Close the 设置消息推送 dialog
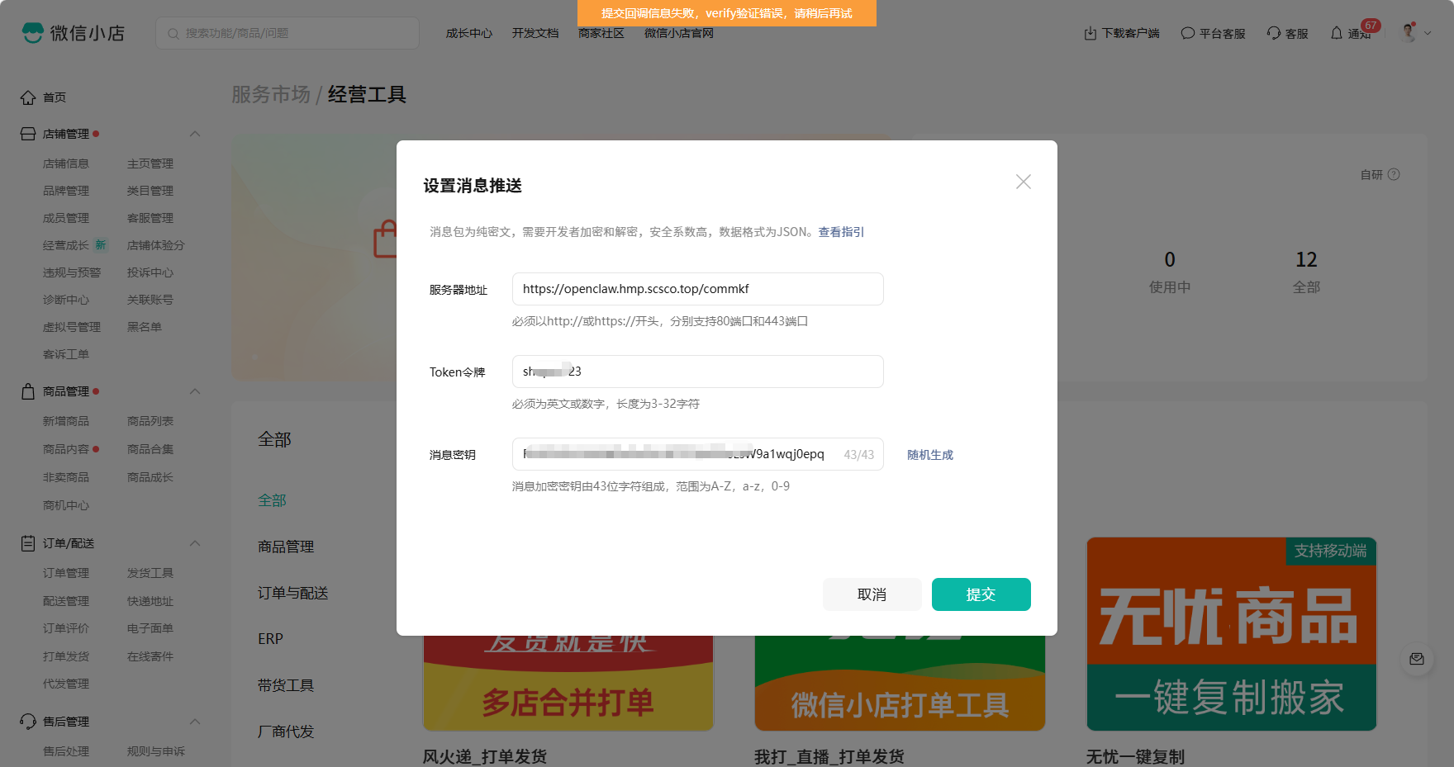This screenshot has height=767, width=1454. tap(1024, 182)
